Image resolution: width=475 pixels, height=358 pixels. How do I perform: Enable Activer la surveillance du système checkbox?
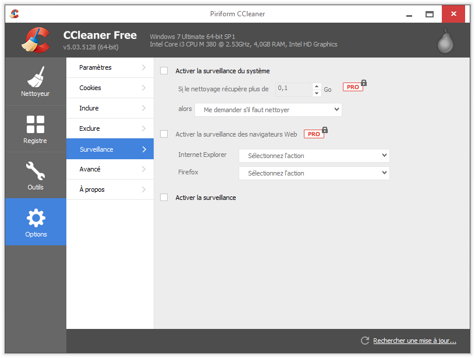pyautogui.click(x=164, y=71)
